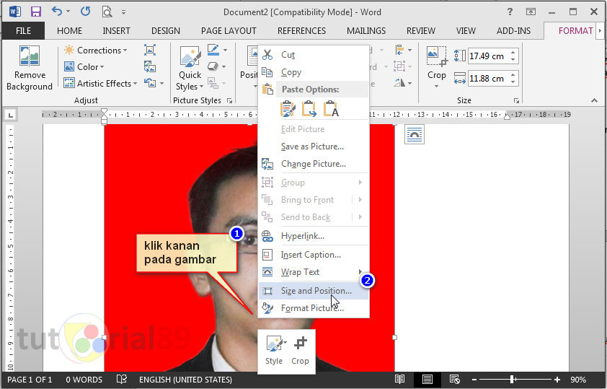The height and width of the screenshot is (389, 607).
Task: Switch to the DESIGN tab
Action: tap(165, 30)
